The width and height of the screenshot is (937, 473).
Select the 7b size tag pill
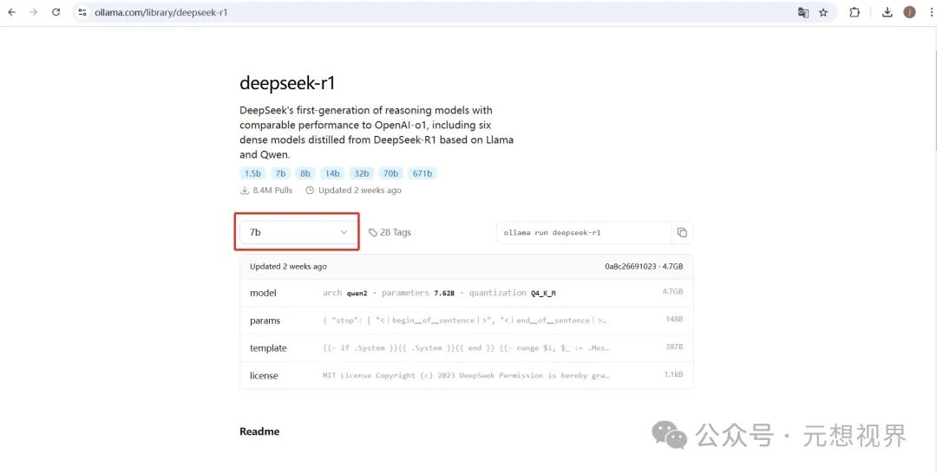(280, 173)
